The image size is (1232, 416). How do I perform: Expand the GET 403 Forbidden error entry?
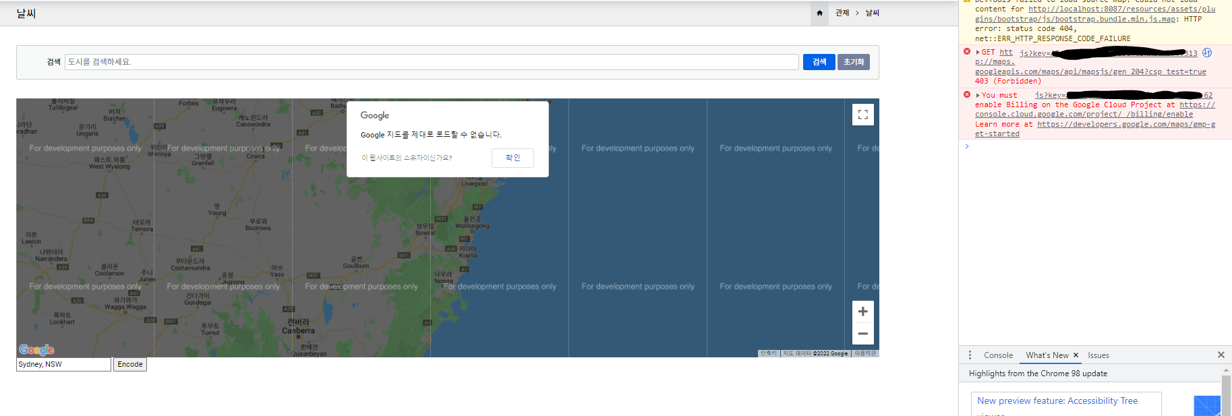point(978,53)
